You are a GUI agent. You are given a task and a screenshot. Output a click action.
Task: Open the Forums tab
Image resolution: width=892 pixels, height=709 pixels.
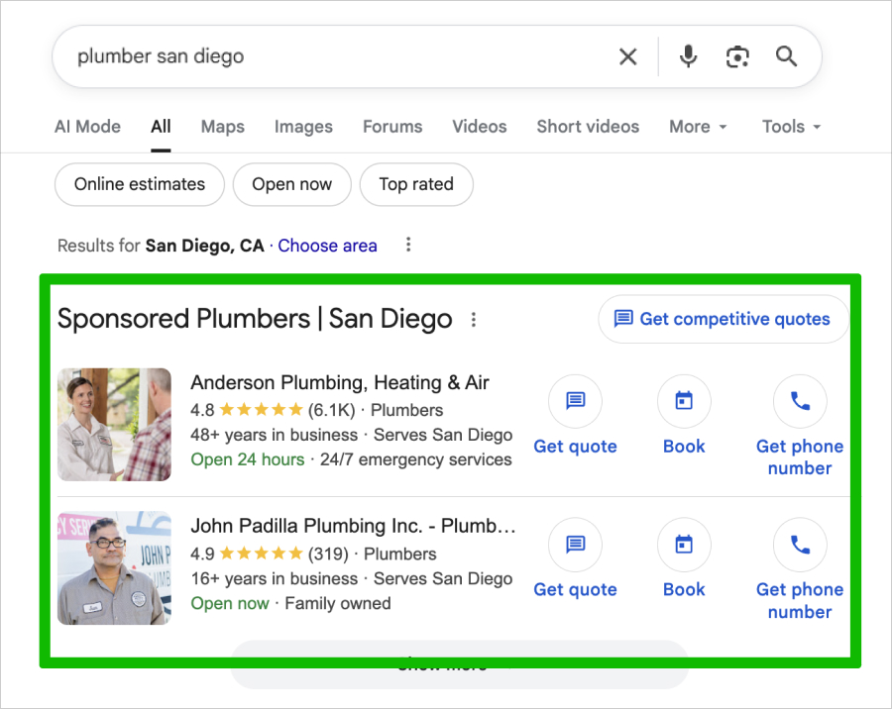tap(392, 126)
